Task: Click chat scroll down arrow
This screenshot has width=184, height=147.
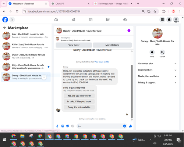Action: pos(132,120)
